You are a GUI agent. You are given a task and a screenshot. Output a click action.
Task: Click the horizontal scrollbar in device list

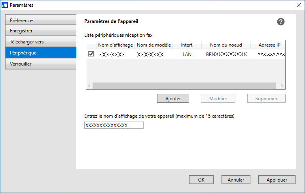tap(184, 86)
